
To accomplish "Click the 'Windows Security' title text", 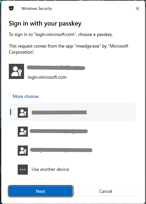I will tap(37, 9).
